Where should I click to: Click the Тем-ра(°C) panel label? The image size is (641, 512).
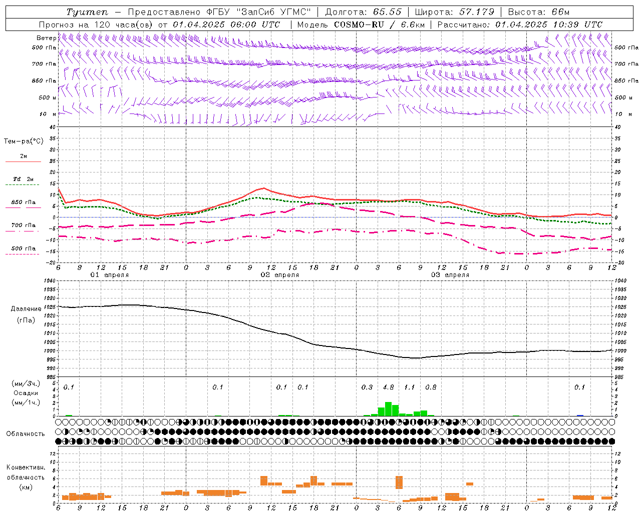click(x=24, y=141)
